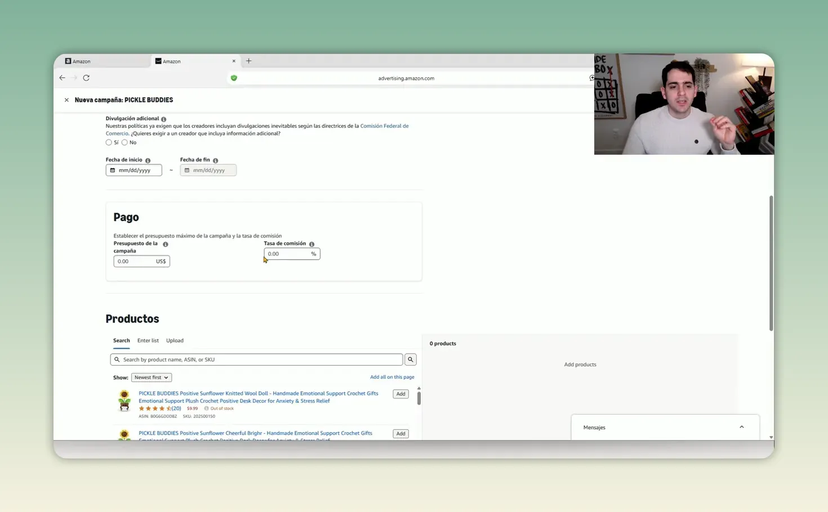Image resolution: width=828 pixels, height=512 pixels.
Task: Click Add all on this page
Action: [x=392, y=377]
